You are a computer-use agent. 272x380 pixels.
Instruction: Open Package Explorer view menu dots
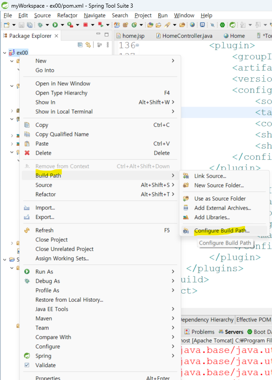[x=108, y=45]
